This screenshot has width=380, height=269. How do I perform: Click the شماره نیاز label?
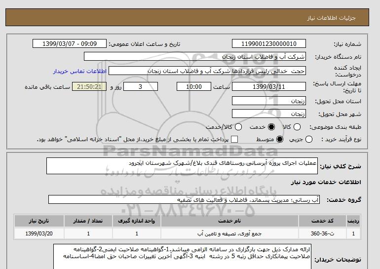(347, 44)
